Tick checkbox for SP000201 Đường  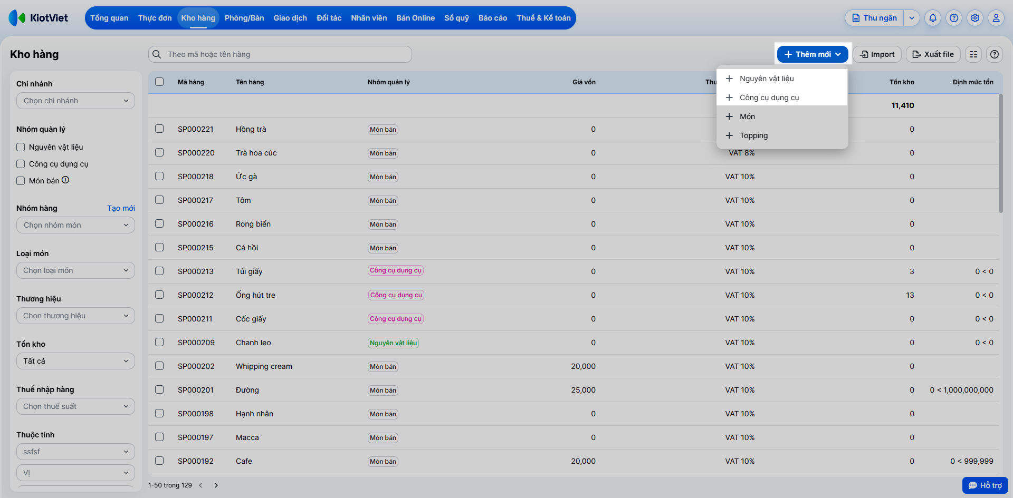159,389
